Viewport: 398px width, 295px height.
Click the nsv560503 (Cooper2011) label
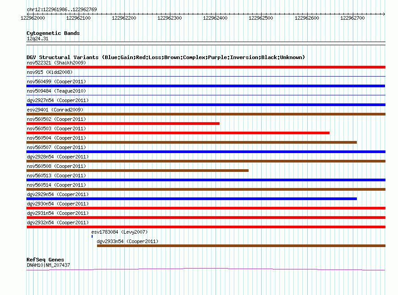(x=56, y=128)
